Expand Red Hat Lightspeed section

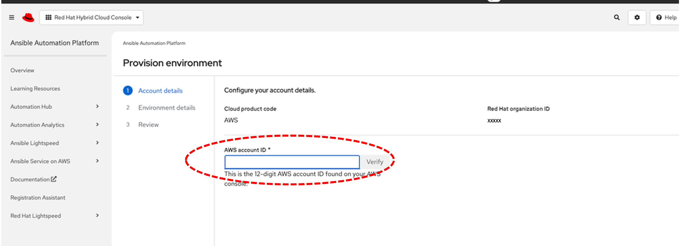click(x=55, y=216)
